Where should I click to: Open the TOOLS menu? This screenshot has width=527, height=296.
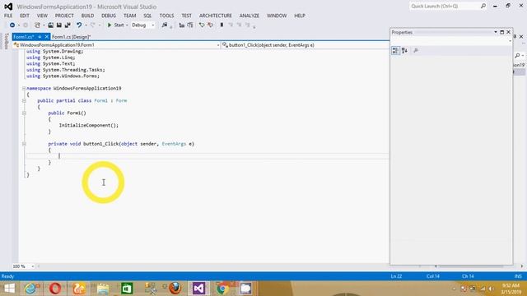166,16
